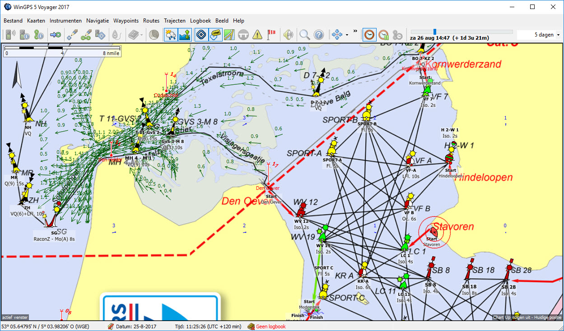Click the GPS device communication icon
Screen dimensions: 564x331
[x=11, y=34]
